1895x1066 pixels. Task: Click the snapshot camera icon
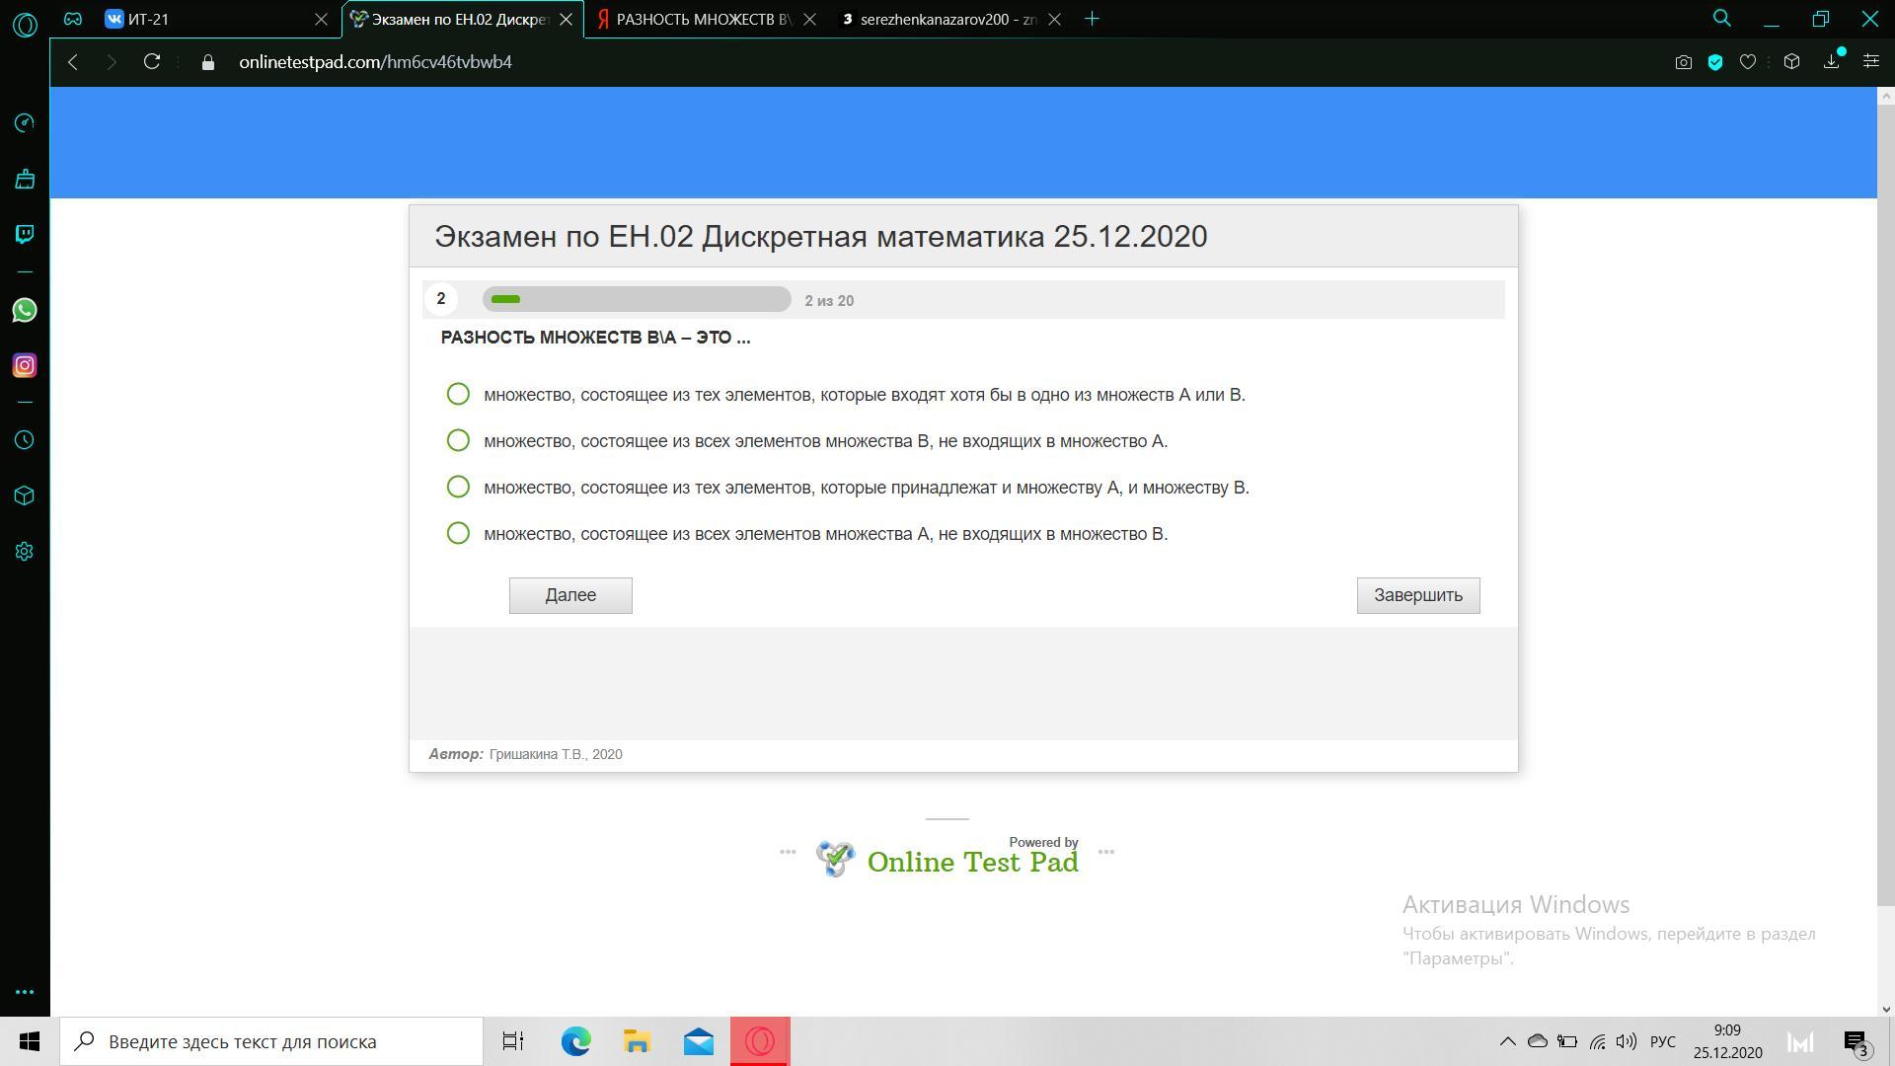(1684, 62)
